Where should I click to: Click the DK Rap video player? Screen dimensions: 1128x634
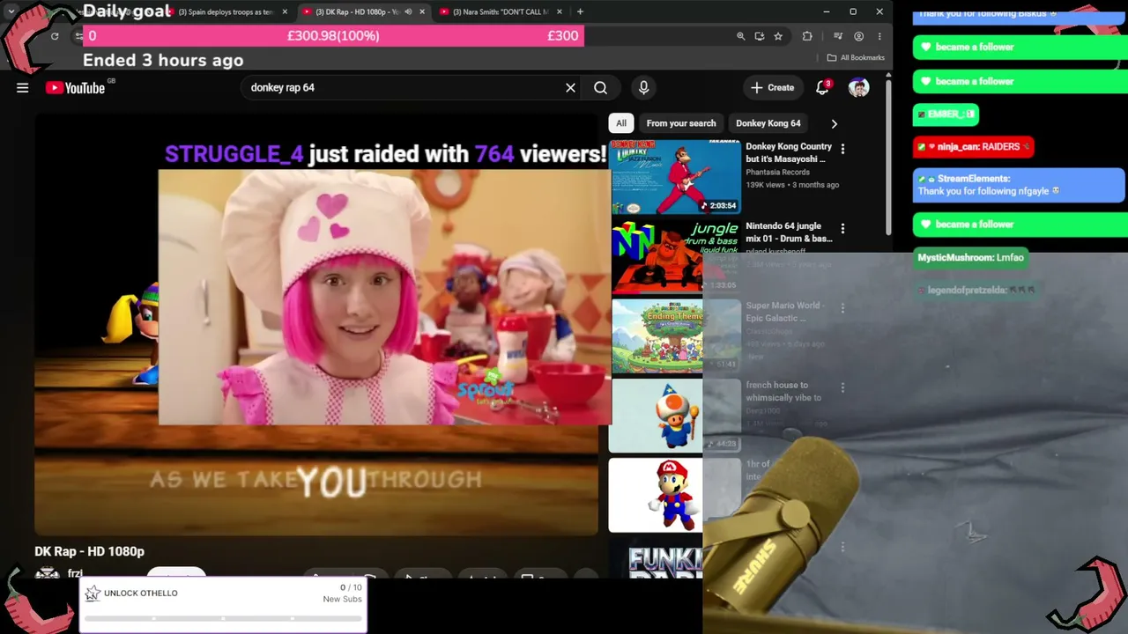click(316, 324)
